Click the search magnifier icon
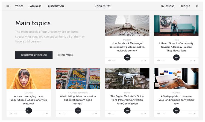 pos(197,6)
